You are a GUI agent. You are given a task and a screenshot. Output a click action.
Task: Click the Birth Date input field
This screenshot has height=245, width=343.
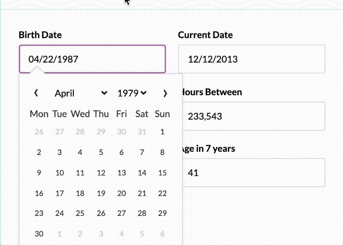pyautogui.click(x=92, y=59)
